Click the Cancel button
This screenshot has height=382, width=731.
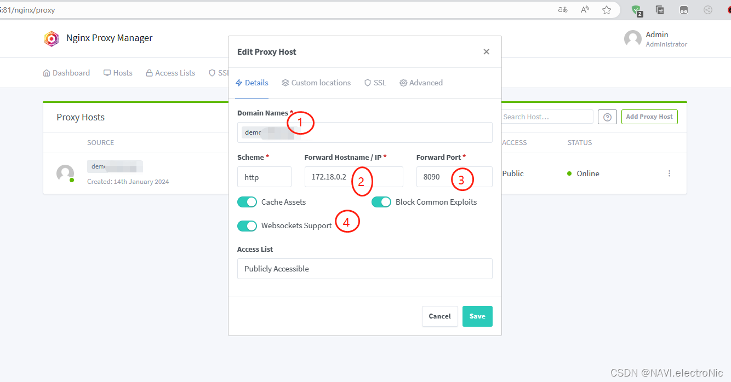[439, 316]
